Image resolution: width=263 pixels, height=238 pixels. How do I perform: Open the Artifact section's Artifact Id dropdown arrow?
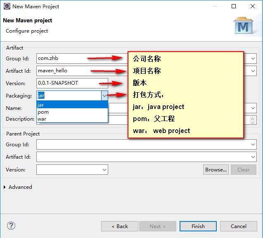(253, 71)
